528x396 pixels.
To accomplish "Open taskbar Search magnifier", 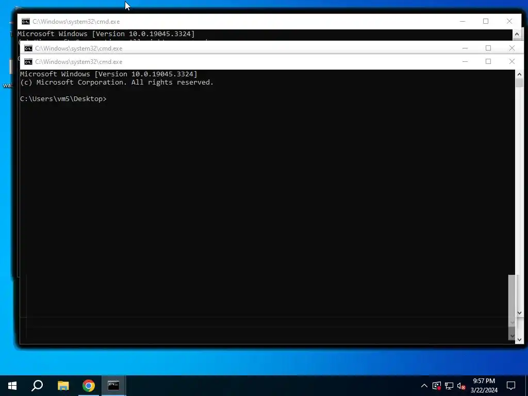I will [x=37, y=386].
